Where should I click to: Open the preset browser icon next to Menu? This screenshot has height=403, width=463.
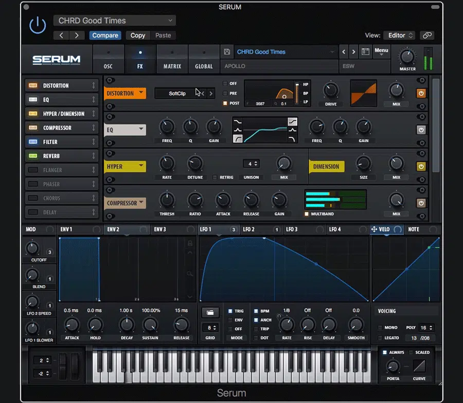tap(365, 52)
